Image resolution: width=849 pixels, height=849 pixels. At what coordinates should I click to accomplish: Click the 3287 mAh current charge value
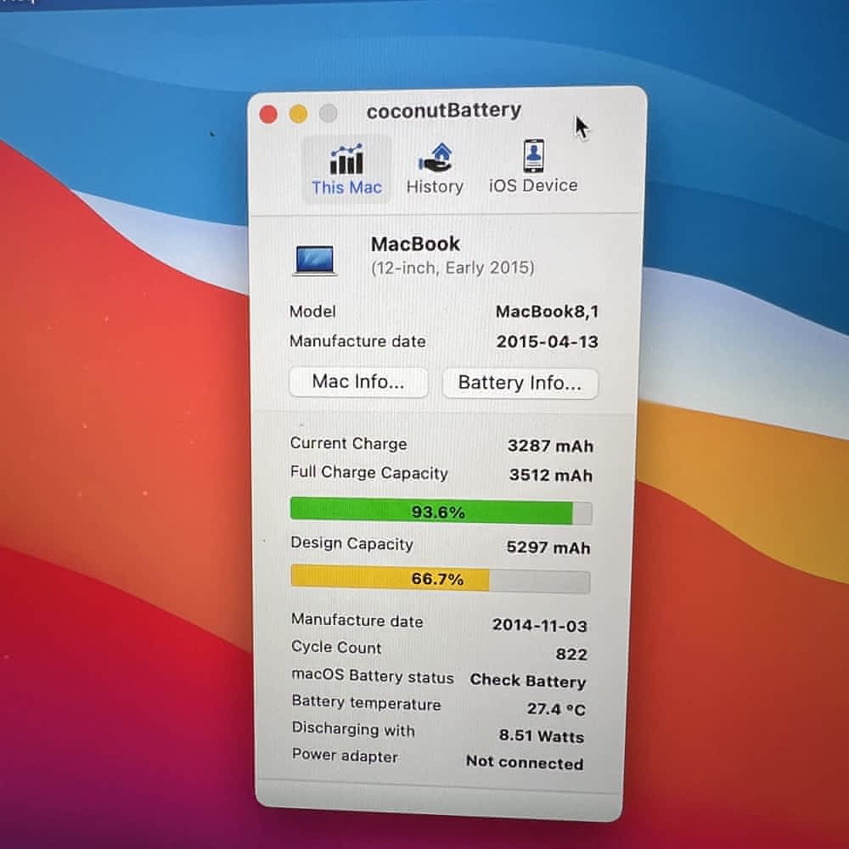click(550, 447)
